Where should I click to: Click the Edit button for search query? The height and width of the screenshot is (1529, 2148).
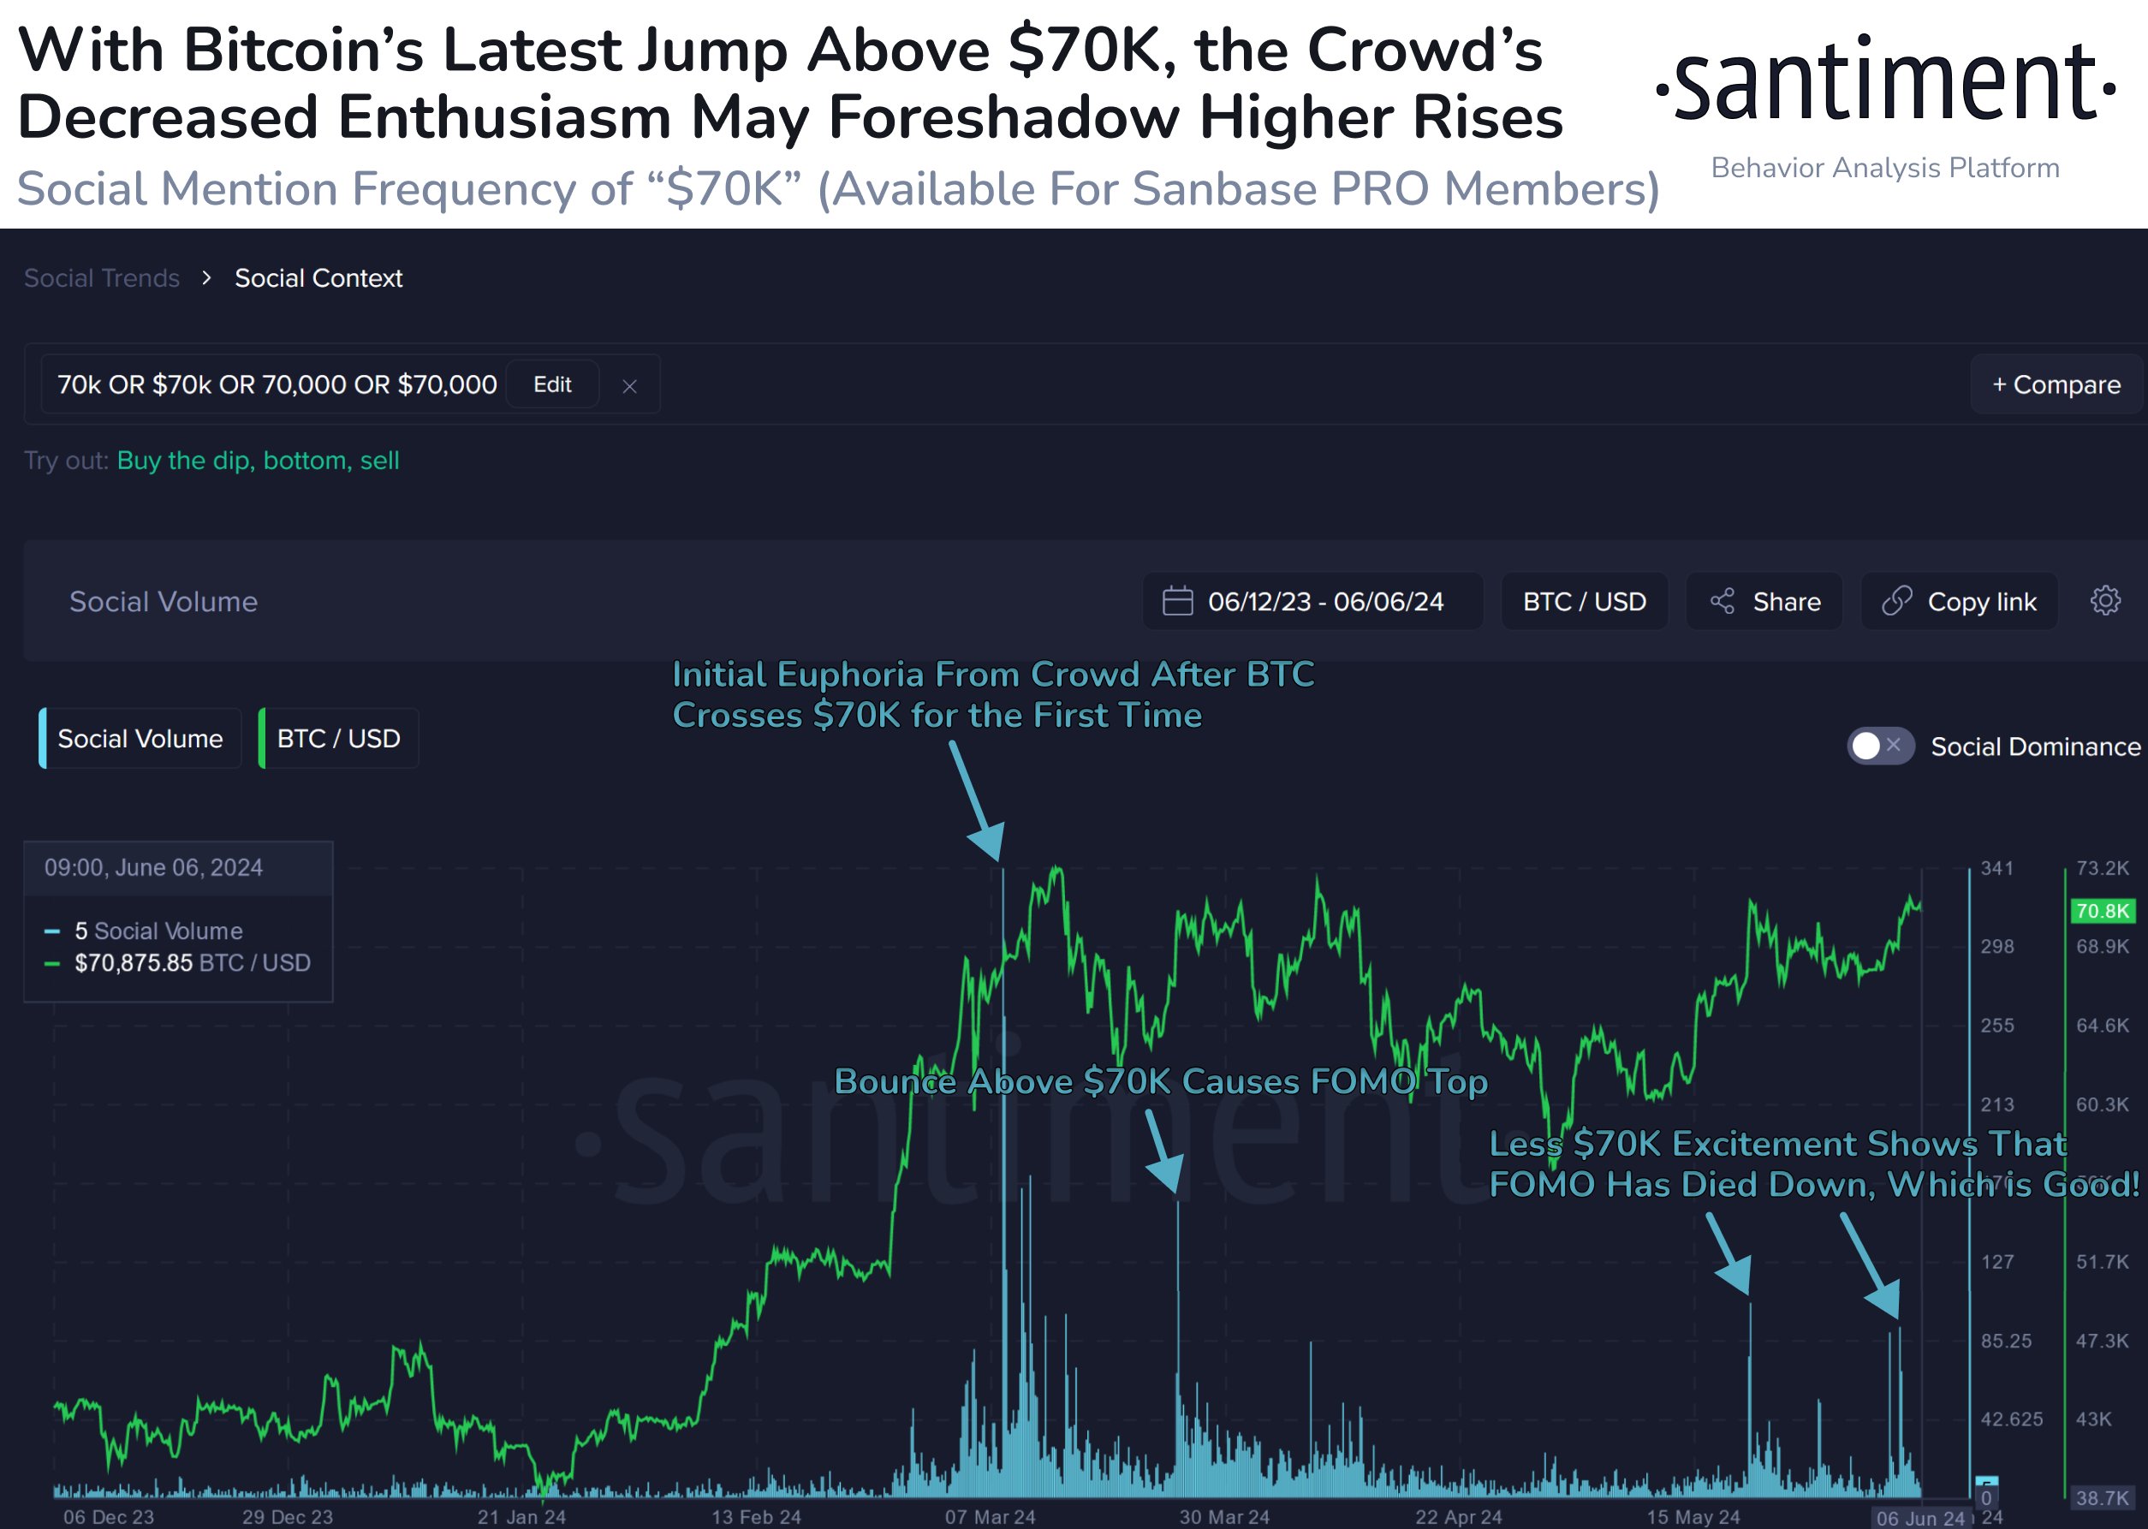pyautogui.click(x=552, y=384)
